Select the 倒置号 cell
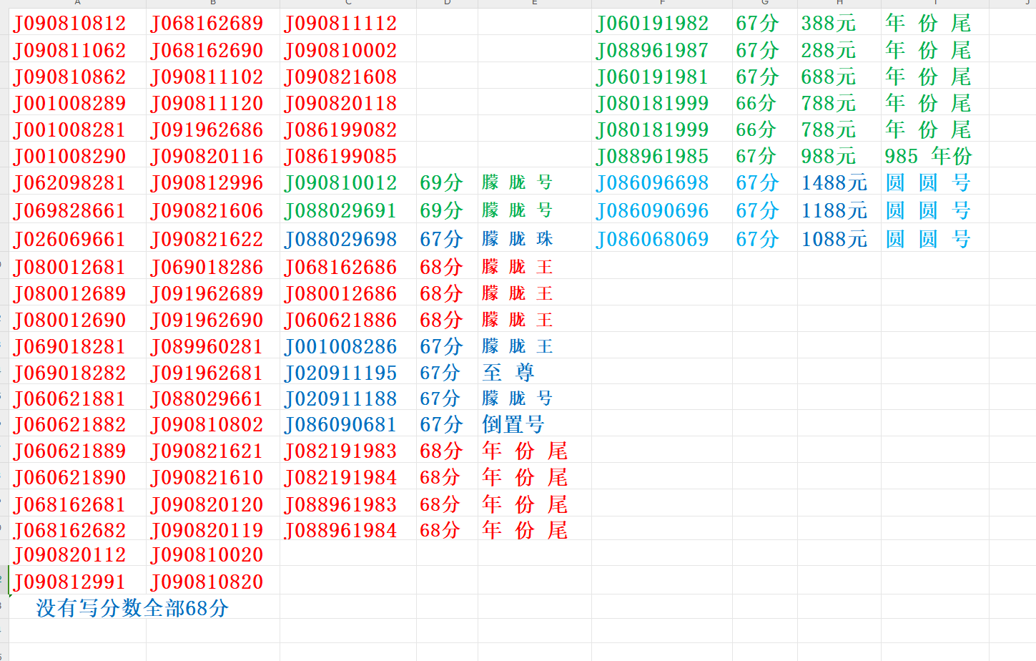The width and height of the screenshot is (1036, 661). tap(513, 425)
